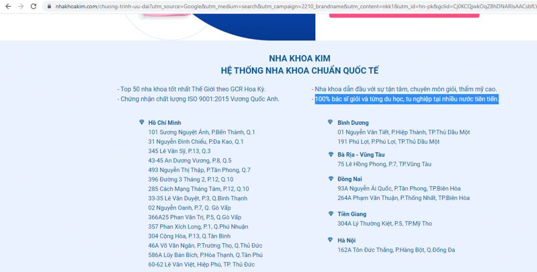Select address 46A Võ Văn Ngân

coord(206,246)
